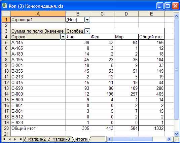The image size is (180, 143).
Task: Select the E-901 row label
Action: pos(38,105)
